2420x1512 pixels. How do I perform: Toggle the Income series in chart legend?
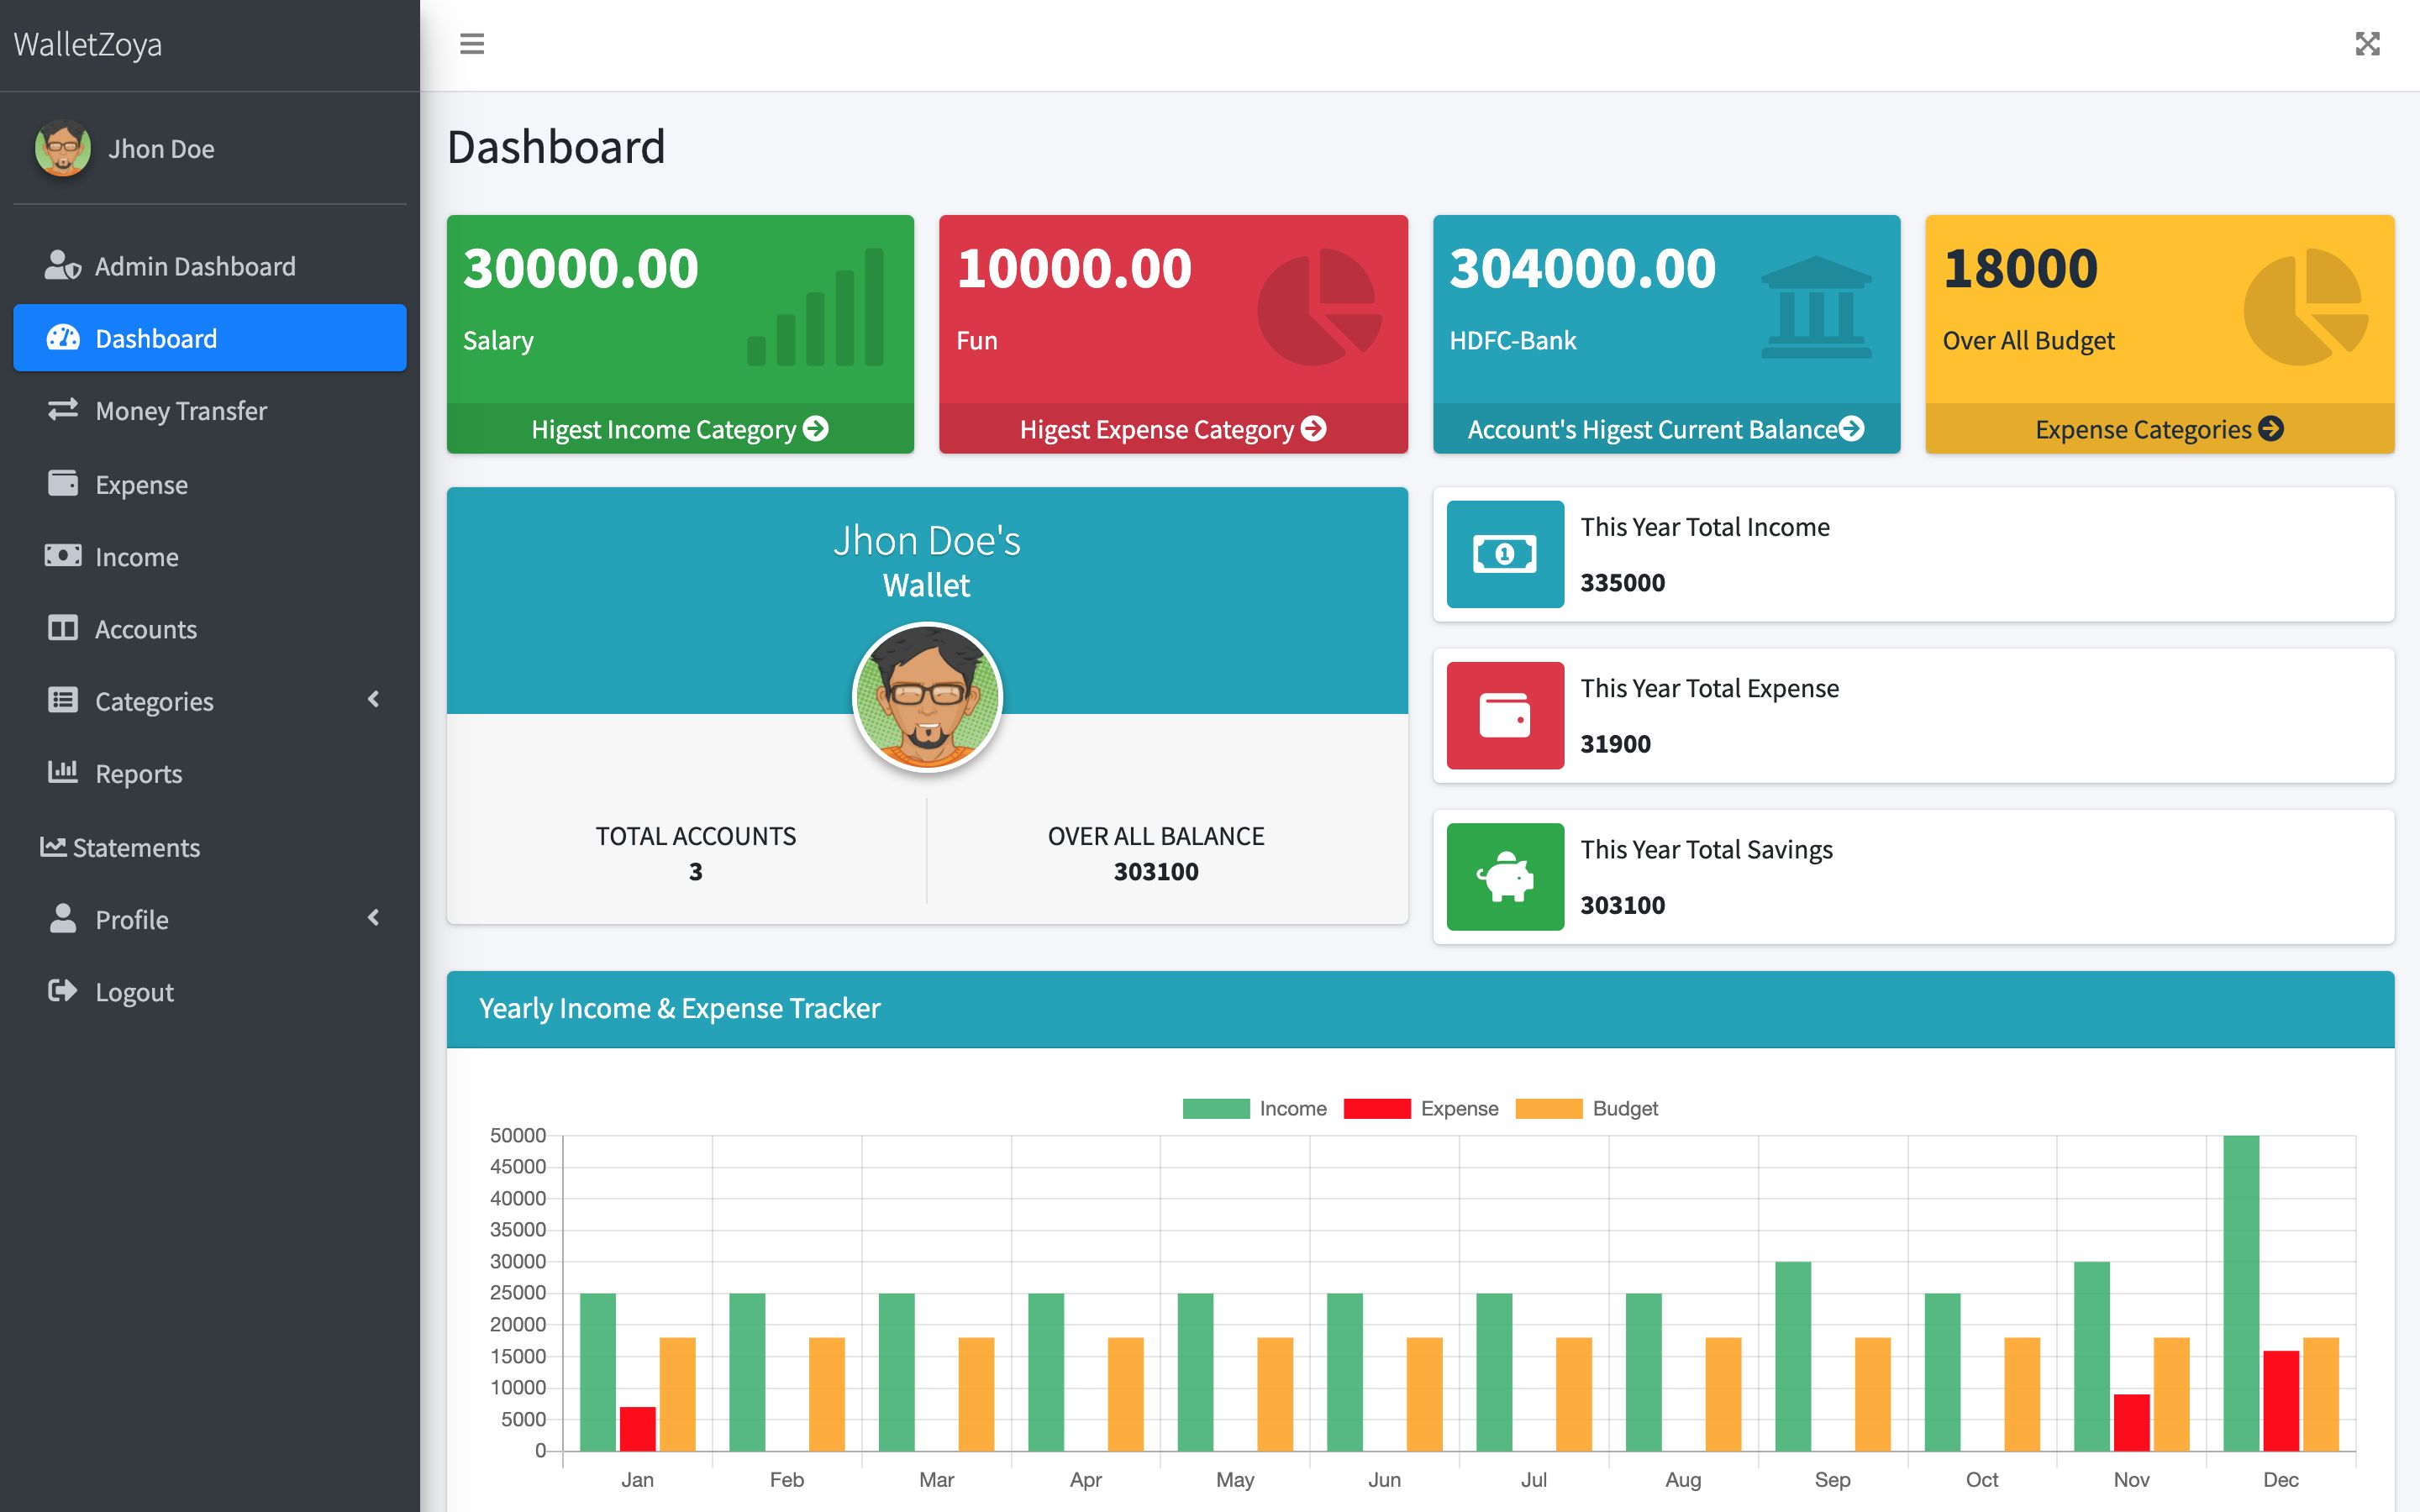pyautogui.click(x=1254, y=1108)
